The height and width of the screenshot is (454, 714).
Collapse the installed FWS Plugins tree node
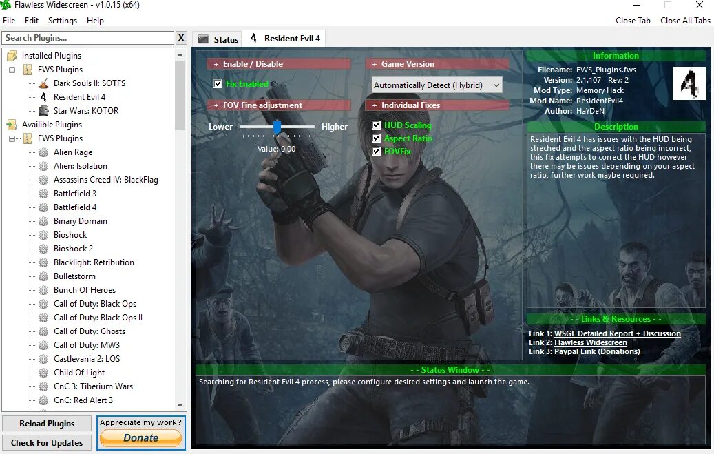(12, 70)
